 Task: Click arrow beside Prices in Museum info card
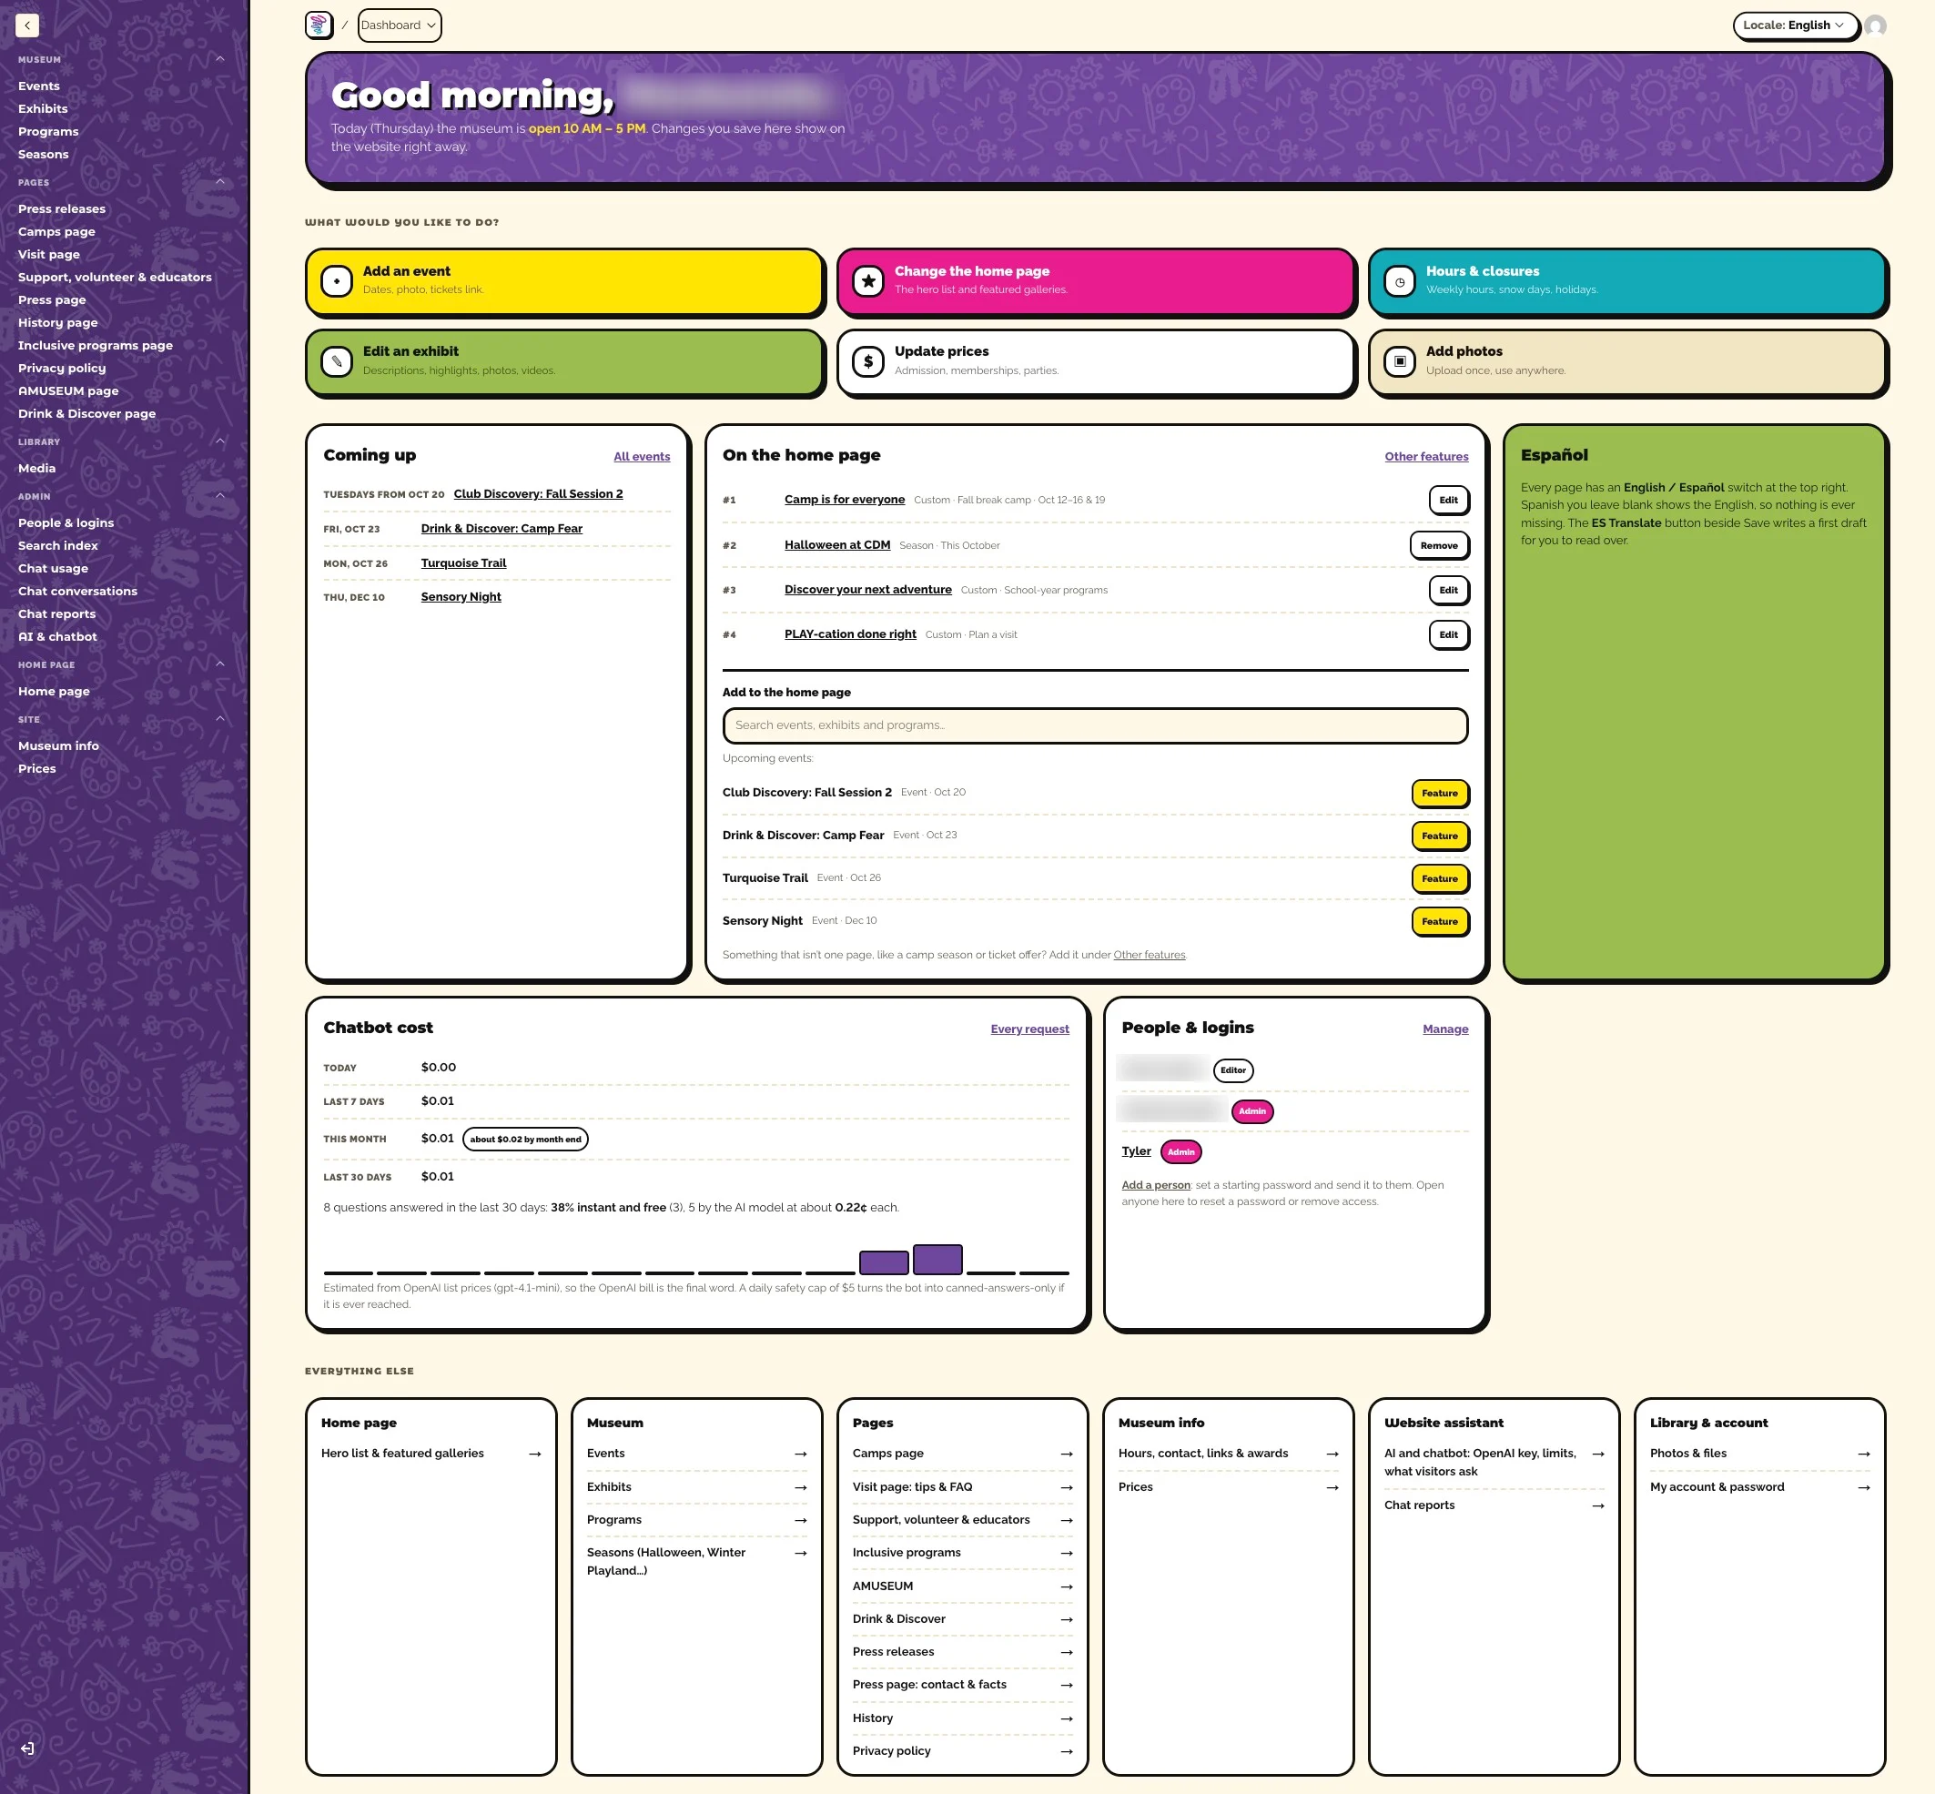pos(1332,1487)
